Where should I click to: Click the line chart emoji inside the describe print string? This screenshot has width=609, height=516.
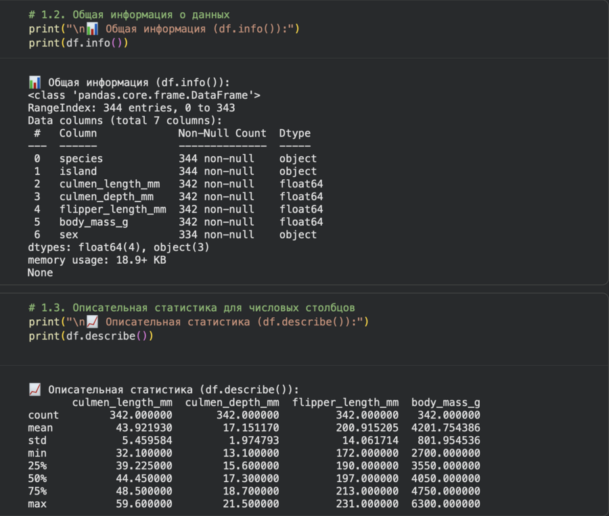click(x=92, y=321)
